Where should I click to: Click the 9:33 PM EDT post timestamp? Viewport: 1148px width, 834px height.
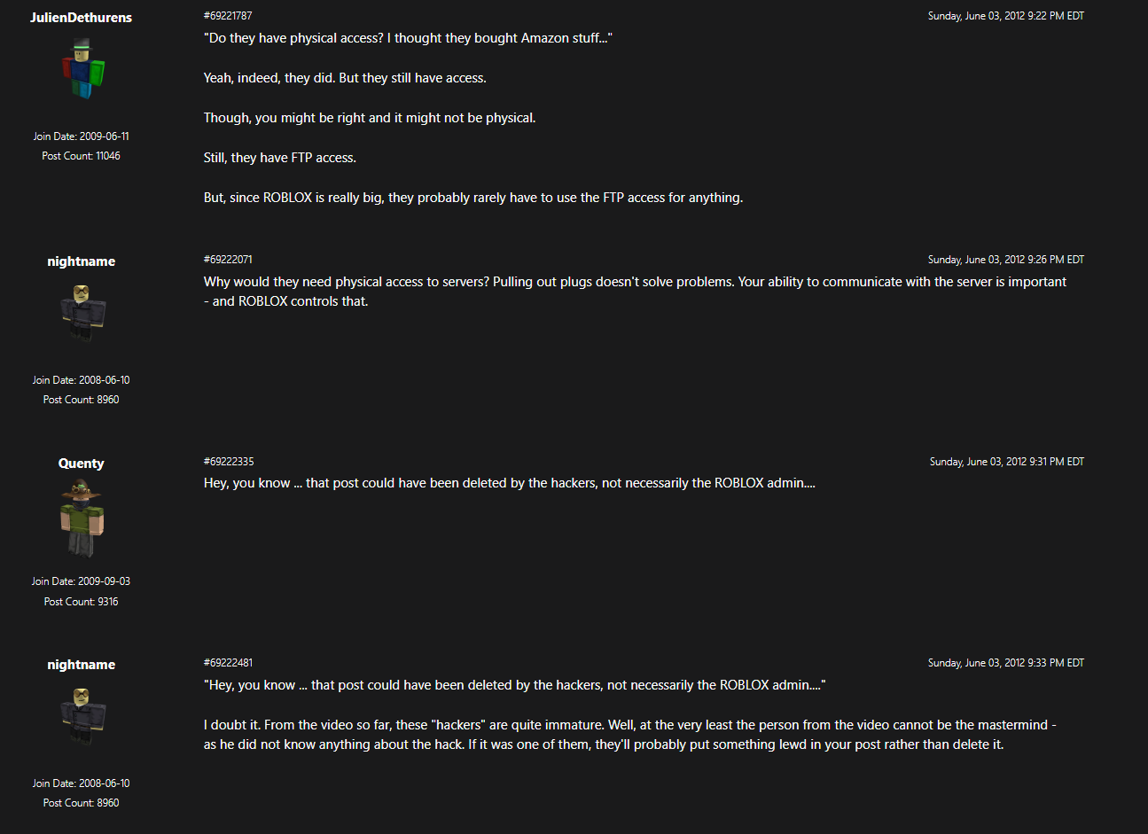[x=1005, y=663]
